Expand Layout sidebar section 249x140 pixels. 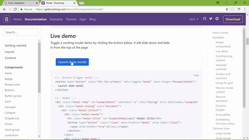pyautogui.click(x=9, y=52)
